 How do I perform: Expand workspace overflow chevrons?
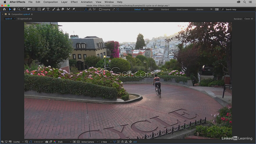coord(211,9)
